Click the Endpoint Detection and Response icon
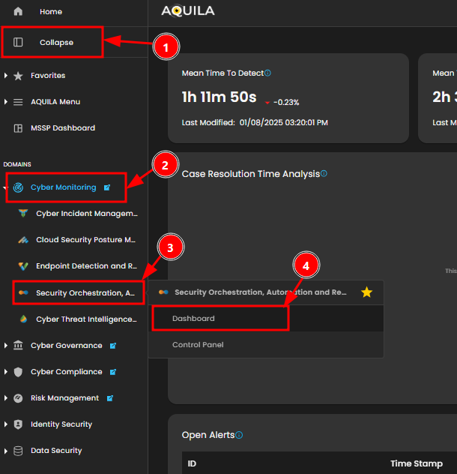Image resolution: width=457 pixels, height=474 pixels. click(22, 266)
